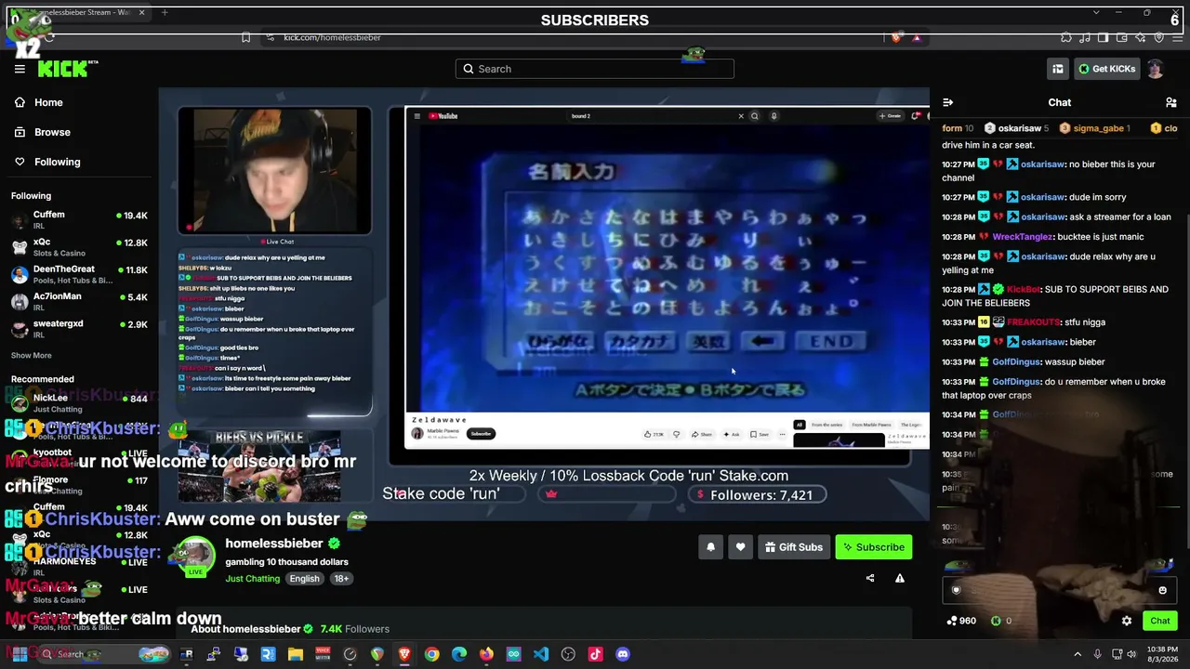The image size is (1190, 669).
Task: Send message with the green Chat button
Action: 1159,621
